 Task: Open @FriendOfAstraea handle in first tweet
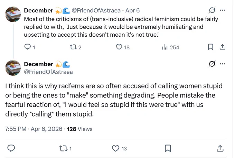pos(96,10)
